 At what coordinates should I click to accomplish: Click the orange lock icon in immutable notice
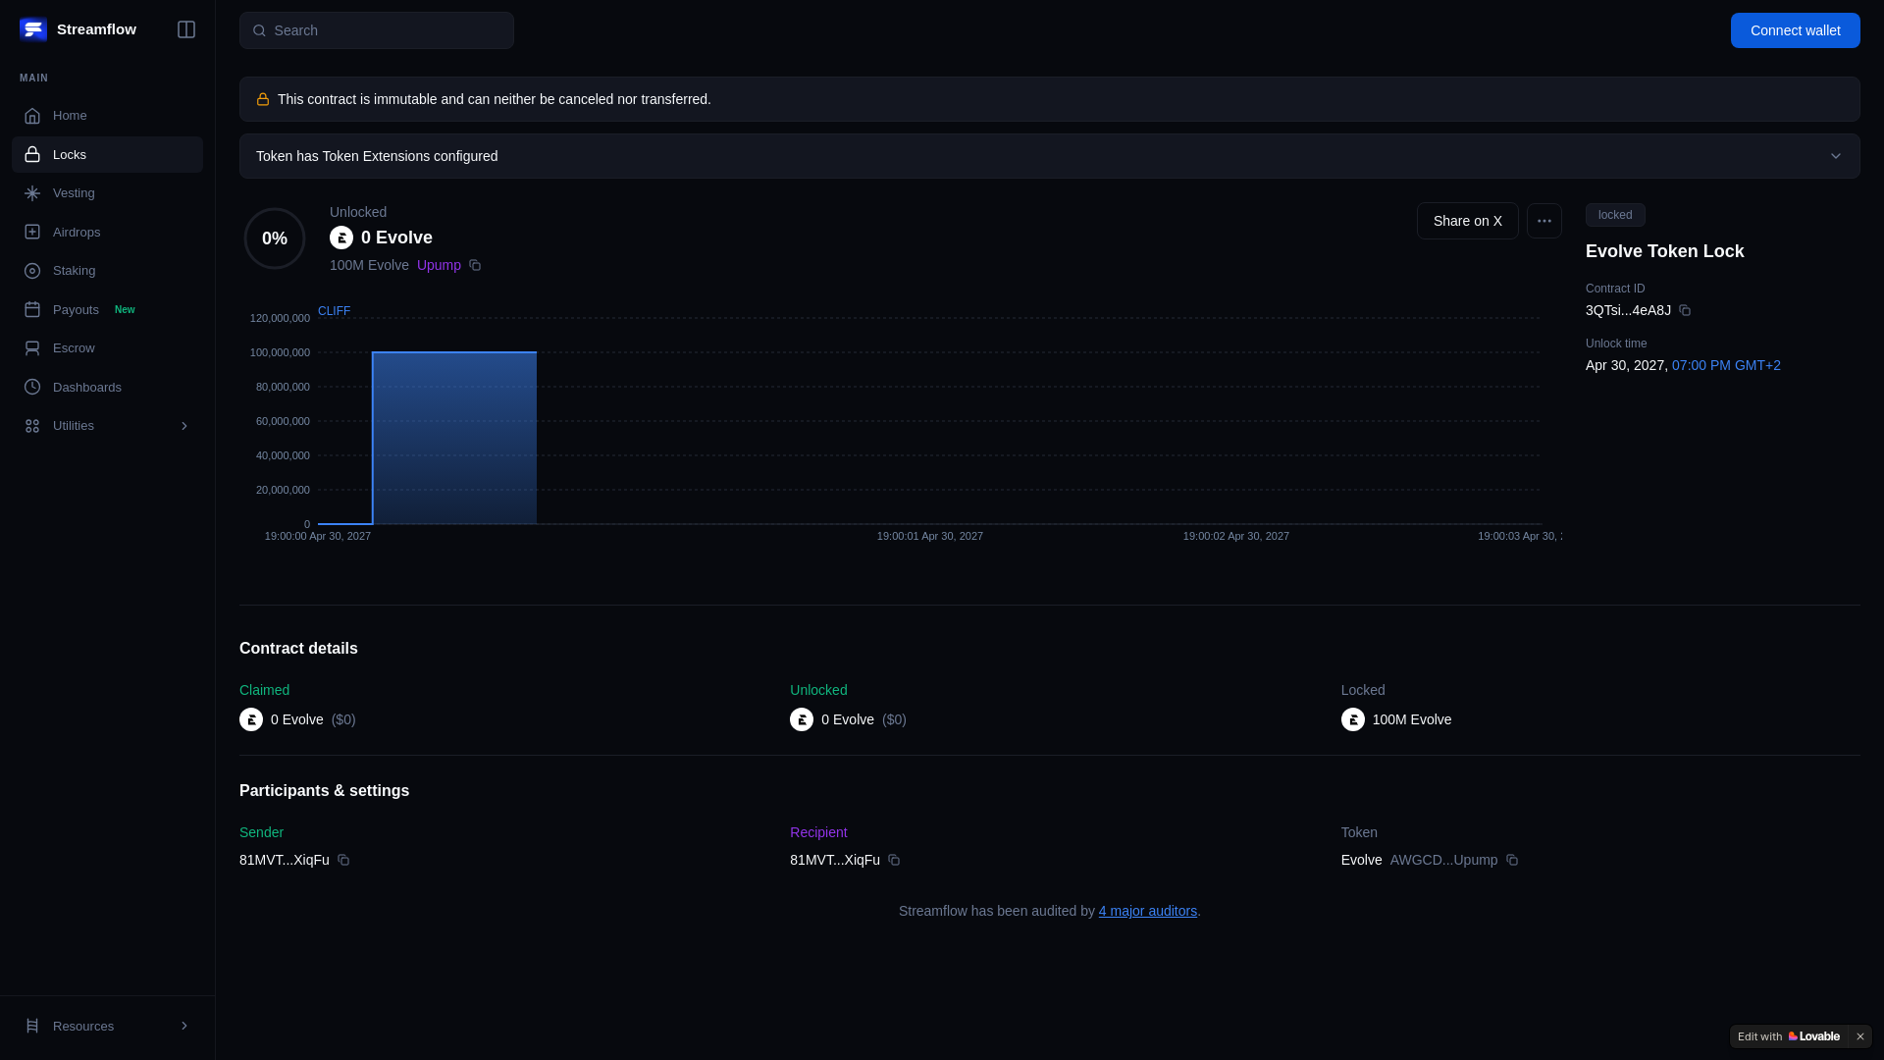pos(263,99)
